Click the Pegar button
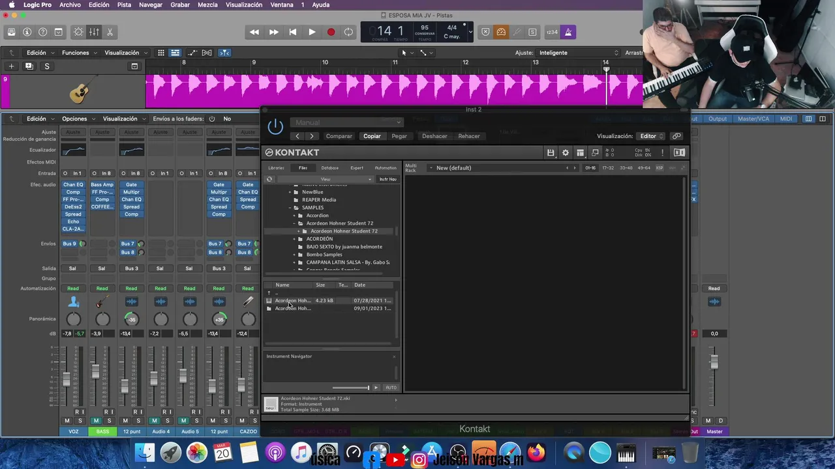Image resolution: width=835 pixels, height=469 pixels. [x=399, y=136]
